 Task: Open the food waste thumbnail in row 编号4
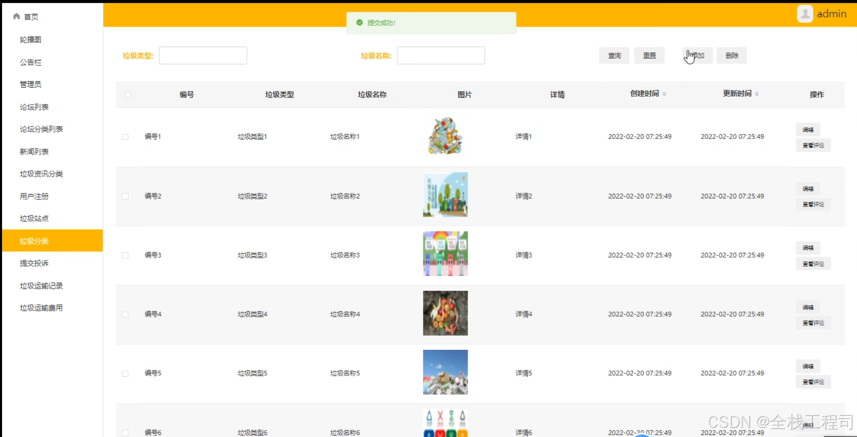coord(445,313)
